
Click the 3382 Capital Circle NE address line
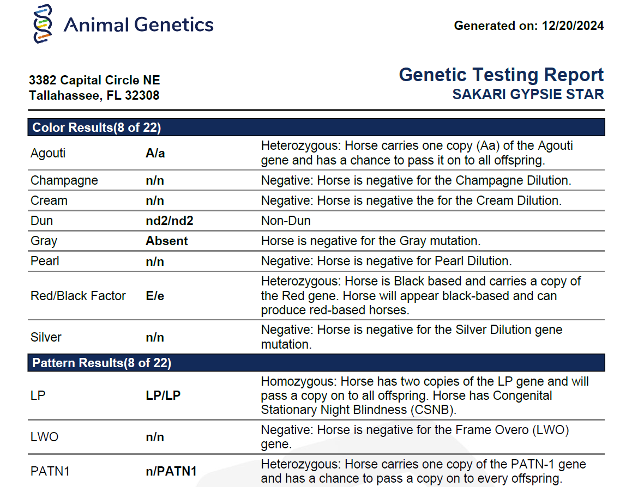94,81
